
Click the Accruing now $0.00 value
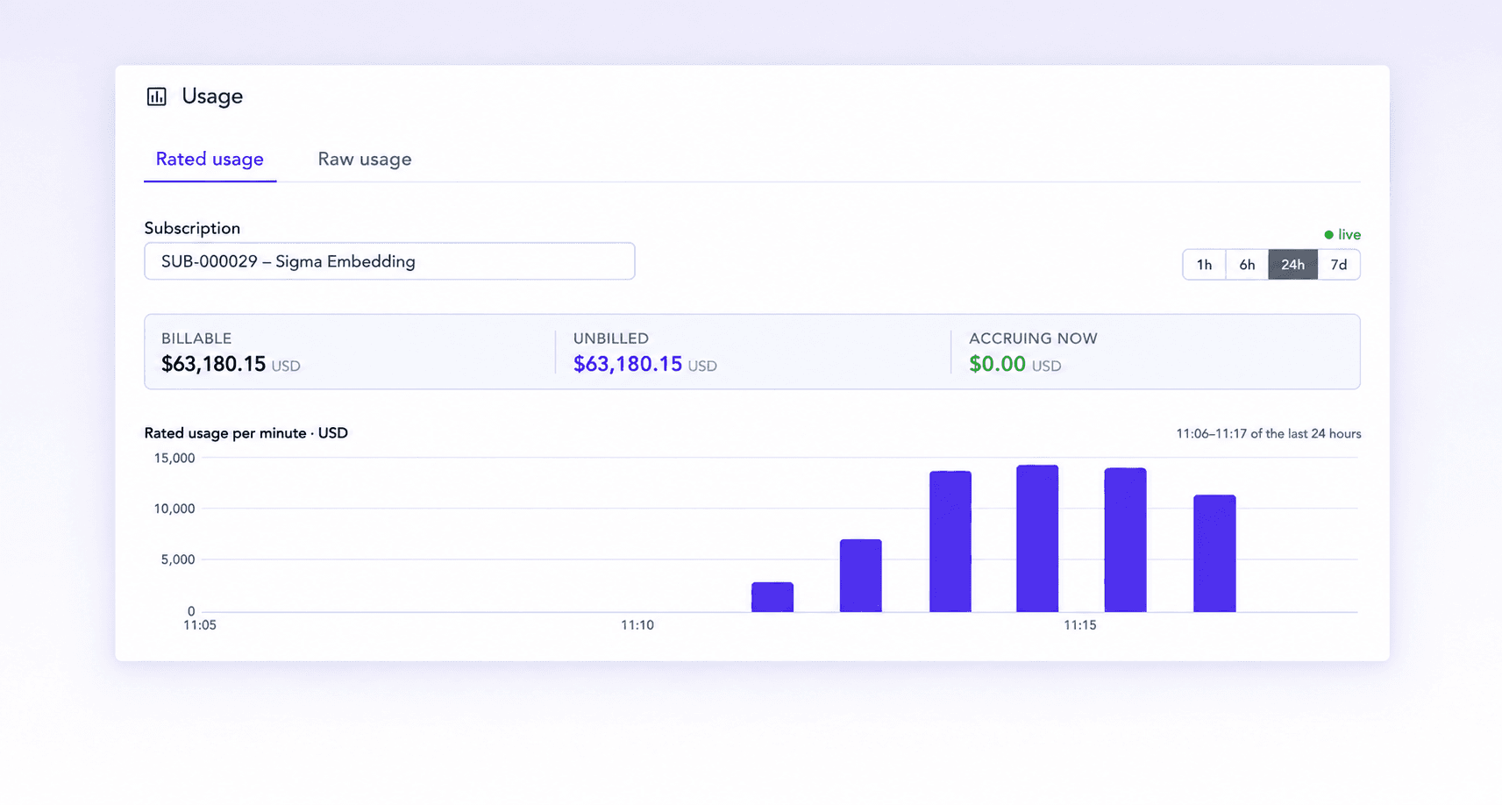[997, 364]
